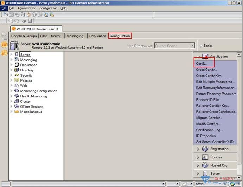Viewport: 243px width, 187px height.
Task: Click Modify Certifier...
Action: tap(208, 124)
